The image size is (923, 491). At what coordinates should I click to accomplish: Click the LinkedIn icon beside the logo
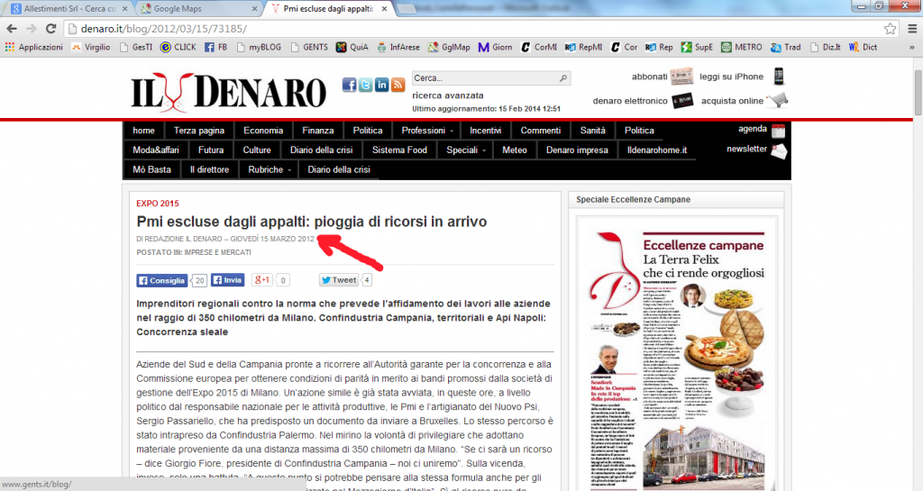click(381, 85)
